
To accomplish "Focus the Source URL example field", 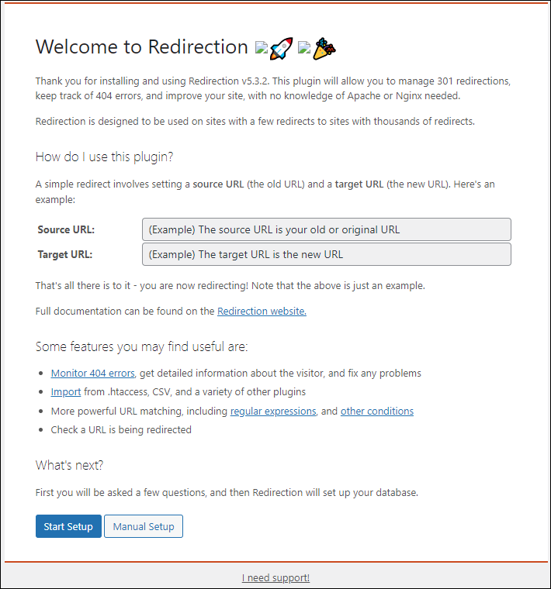I will 327,229.
